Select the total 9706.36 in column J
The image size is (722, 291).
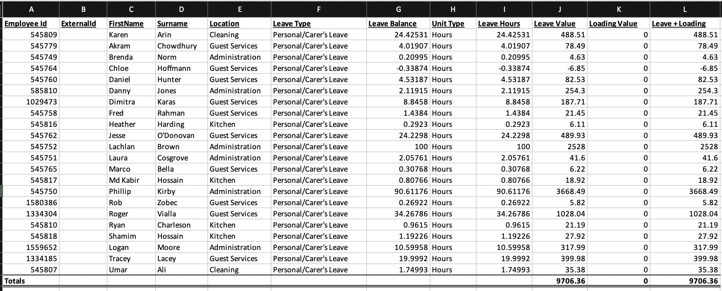(x=560, y=281)
